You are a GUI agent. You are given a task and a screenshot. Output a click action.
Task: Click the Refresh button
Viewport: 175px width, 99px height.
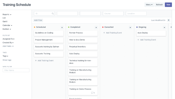point(159,5)
